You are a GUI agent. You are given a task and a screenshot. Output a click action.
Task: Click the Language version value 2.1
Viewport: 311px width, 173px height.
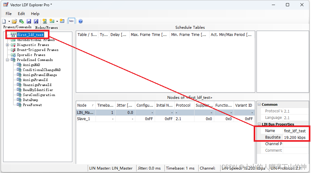tap(296, 118)
